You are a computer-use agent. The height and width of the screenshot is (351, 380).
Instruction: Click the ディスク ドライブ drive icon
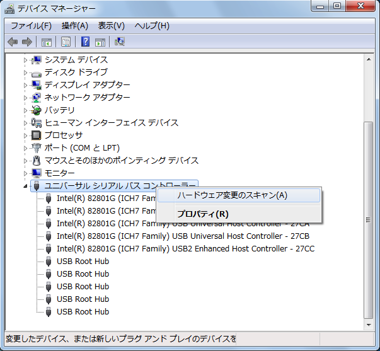pos(37,74)
